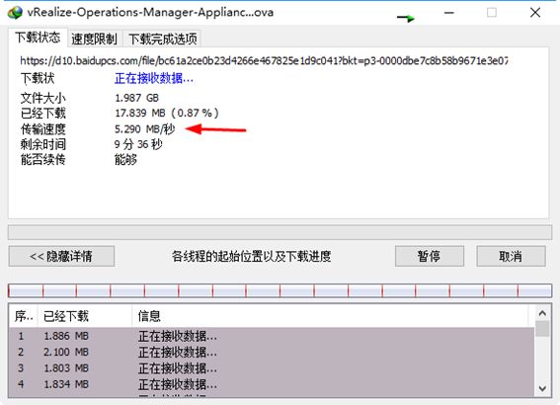
Task: Click the IDM globe icon in title bar
Action: tap(15, 13)
